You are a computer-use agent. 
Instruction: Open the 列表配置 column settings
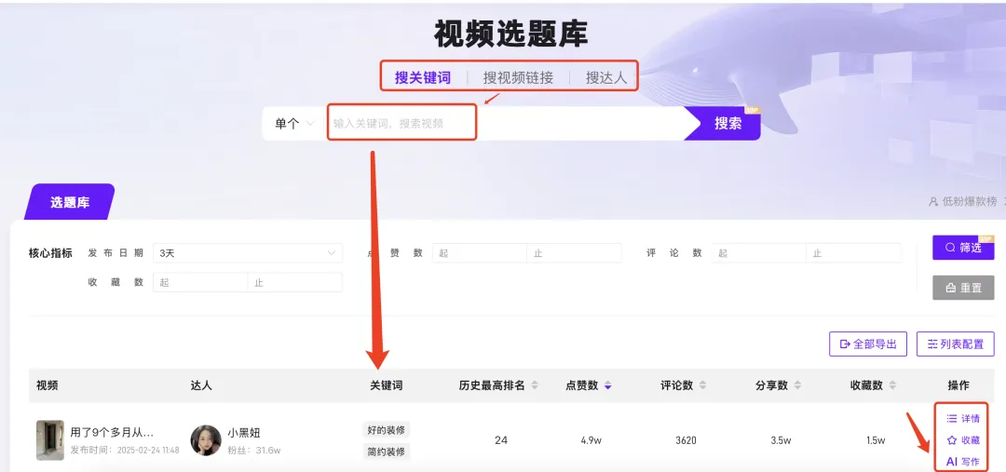click(x=955, y=344)
